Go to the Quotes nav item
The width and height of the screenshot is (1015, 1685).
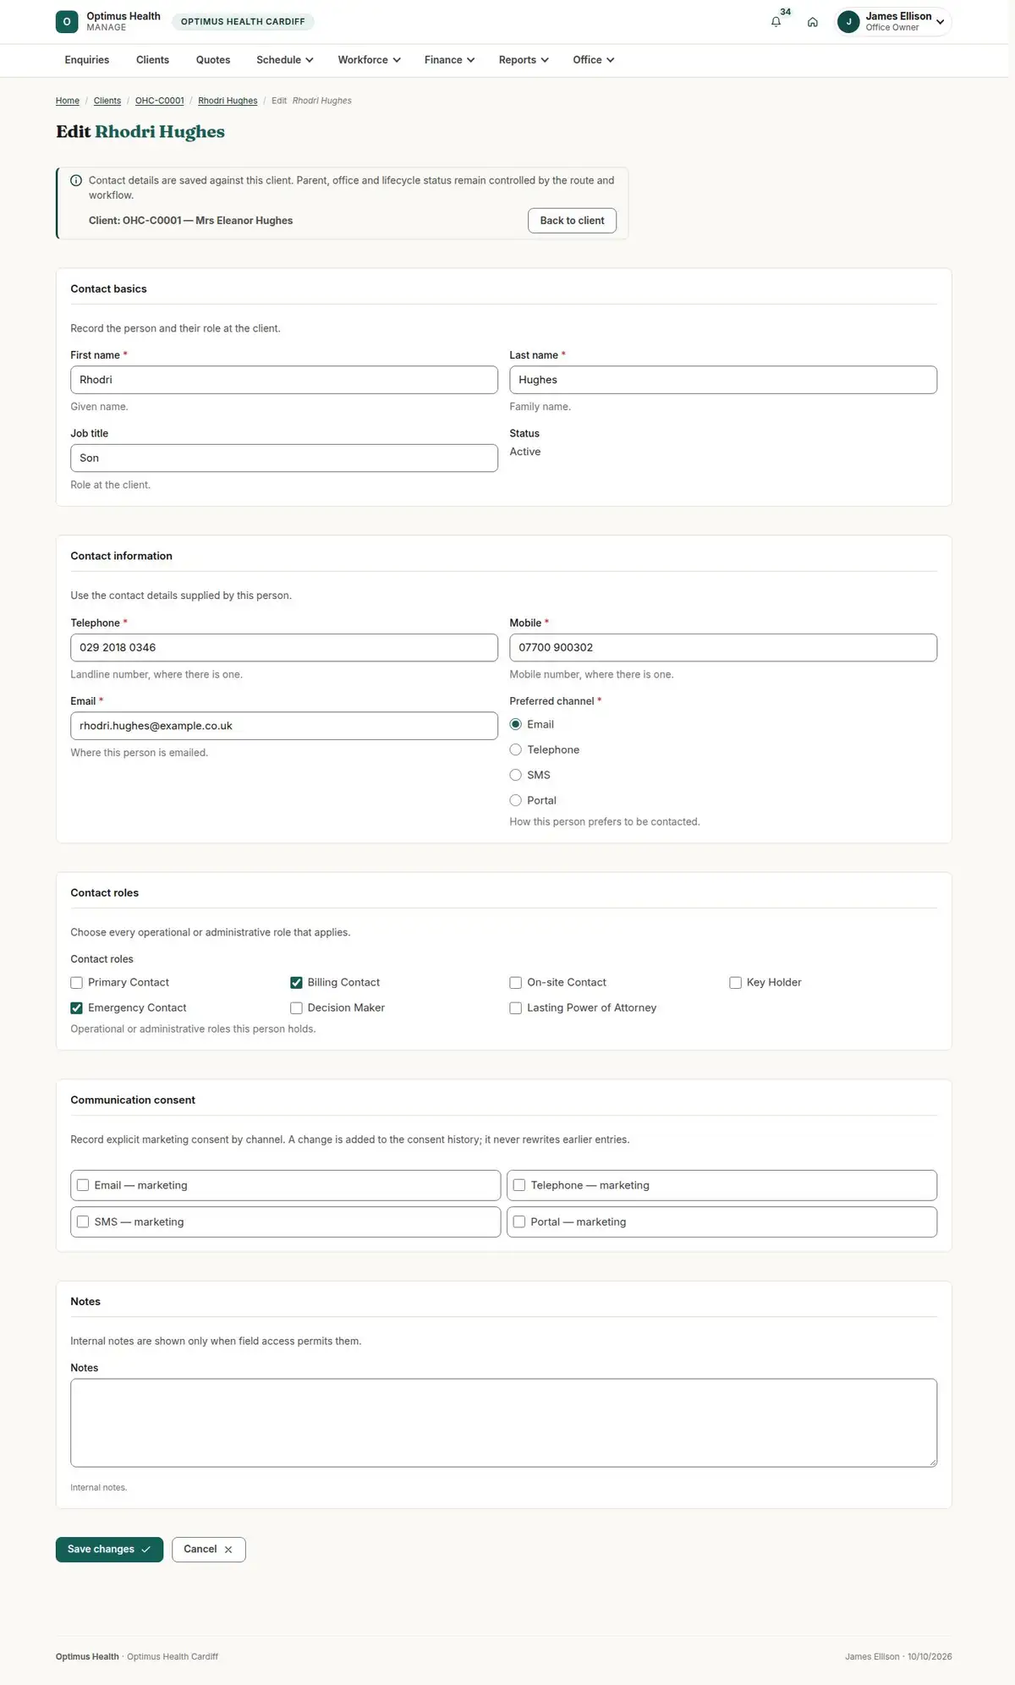point(213,60)
